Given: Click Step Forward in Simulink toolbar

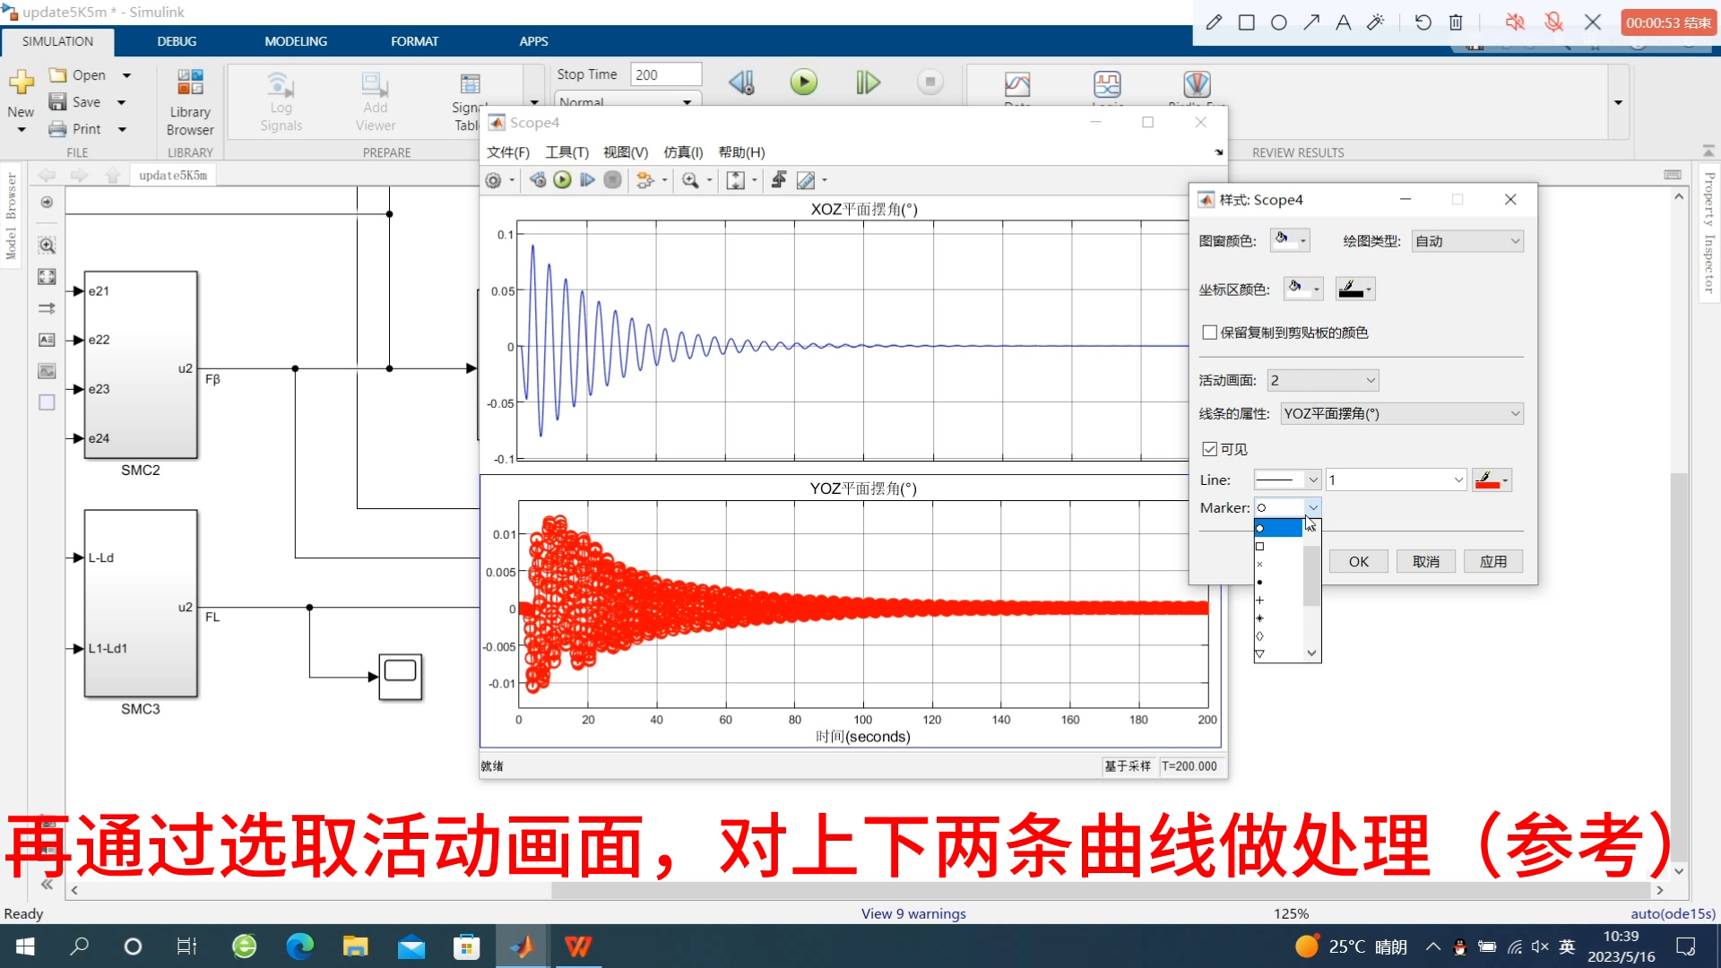Looking at the screenshot, I should point(867,82).
